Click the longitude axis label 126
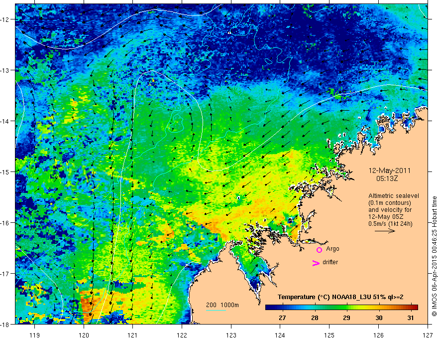Image resolution: width=438 pixels, height=339 pixels. point(378,335)
